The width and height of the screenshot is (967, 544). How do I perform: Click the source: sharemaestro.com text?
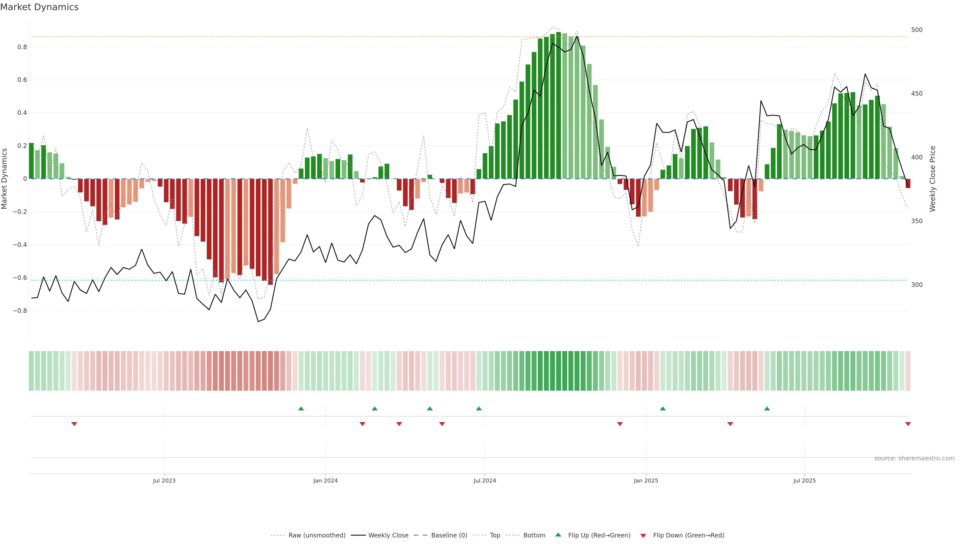tap(914, 458)
